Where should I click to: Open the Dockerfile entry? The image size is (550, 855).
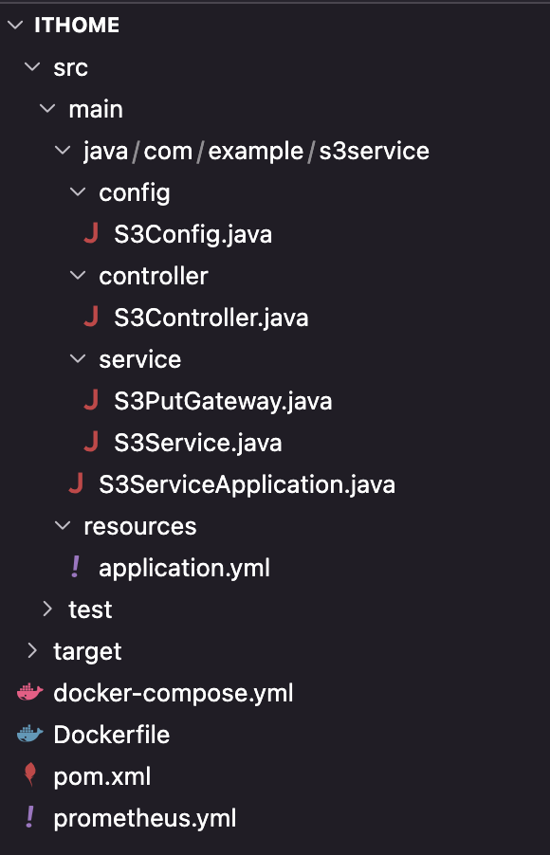coord(112,735)
